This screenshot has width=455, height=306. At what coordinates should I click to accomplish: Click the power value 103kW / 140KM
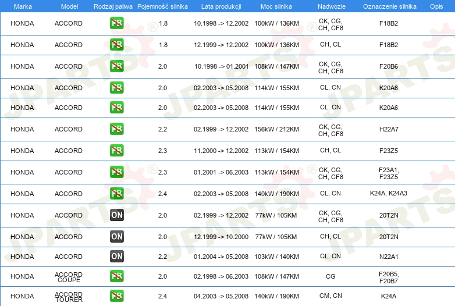276,257
